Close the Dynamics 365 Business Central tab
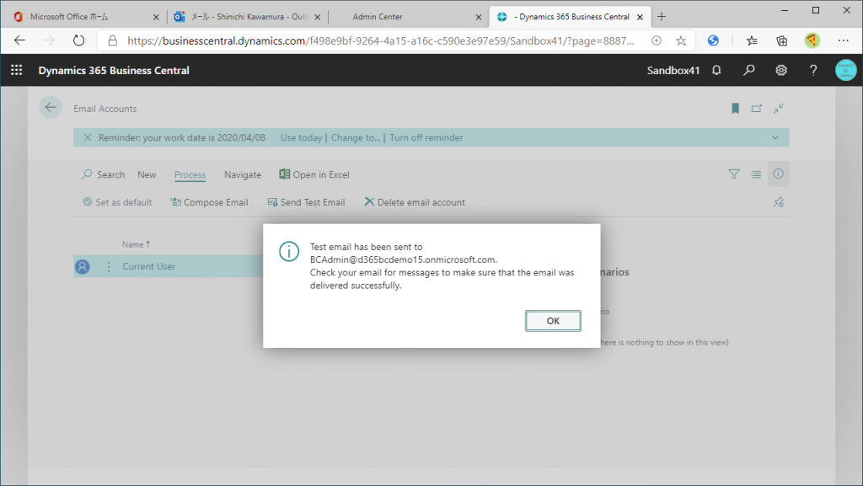Viewport: 863px width, 486px height. (x=641, y=17)
